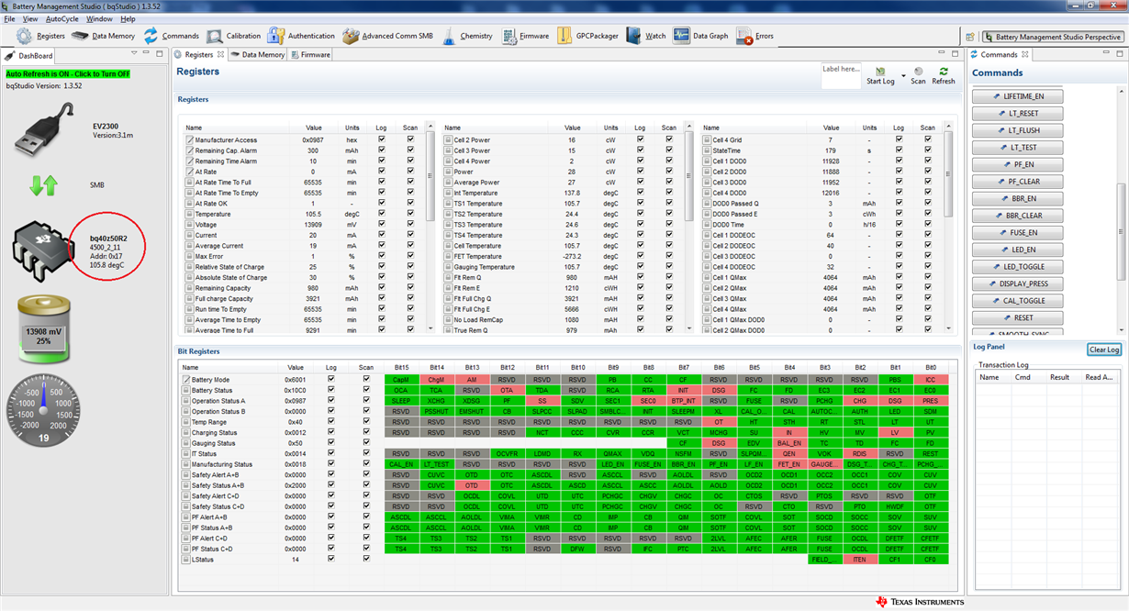
Task: Open the Help menu
Action: (128, 18)
